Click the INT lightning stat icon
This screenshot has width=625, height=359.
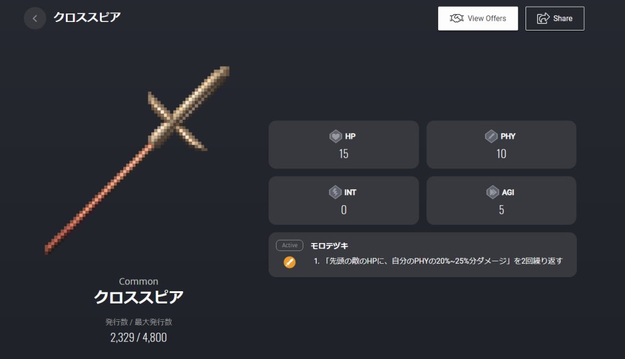[x=335, y=192]
